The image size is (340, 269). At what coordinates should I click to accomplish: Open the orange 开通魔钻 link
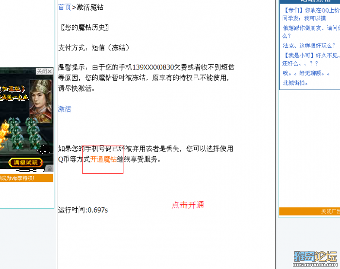[x=103, y=160]
